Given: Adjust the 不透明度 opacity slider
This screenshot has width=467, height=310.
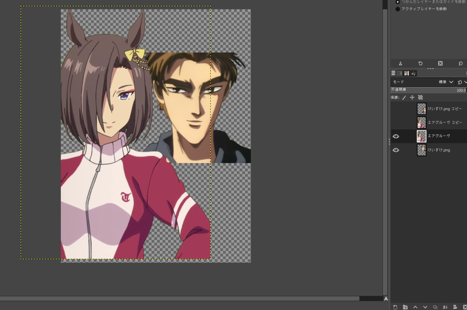Looking at the screenshot, I should [428, 90].
